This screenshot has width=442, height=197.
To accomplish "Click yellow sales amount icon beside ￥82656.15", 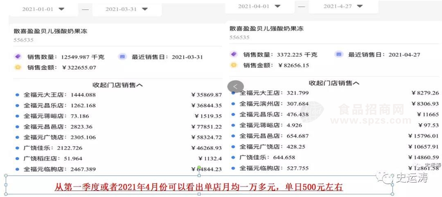I will pyautogui.click(x=234, y=65).
